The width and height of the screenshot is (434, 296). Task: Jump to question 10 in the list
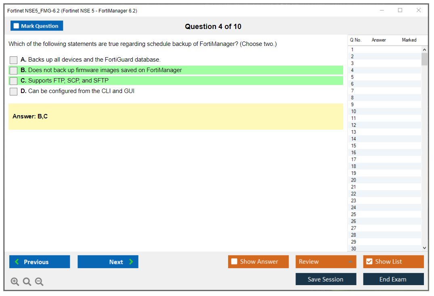[354, 112]
